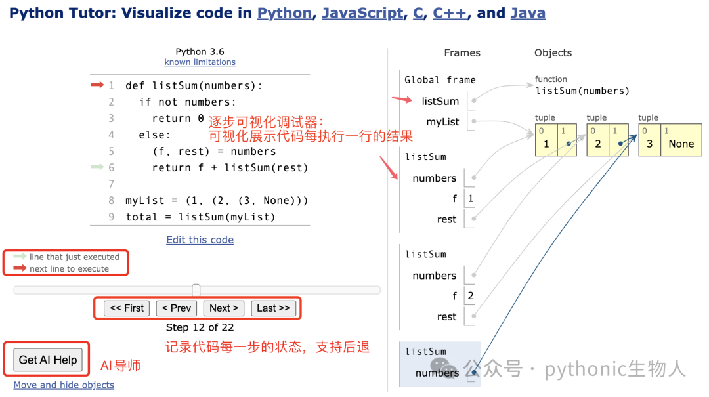Click the red next-line arrow at line 1

(97, 85)
